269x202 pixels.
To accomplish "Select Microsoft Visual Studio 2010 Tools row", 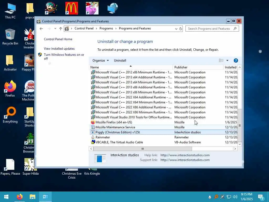I will pyautogui.click(x=164, y=117).
